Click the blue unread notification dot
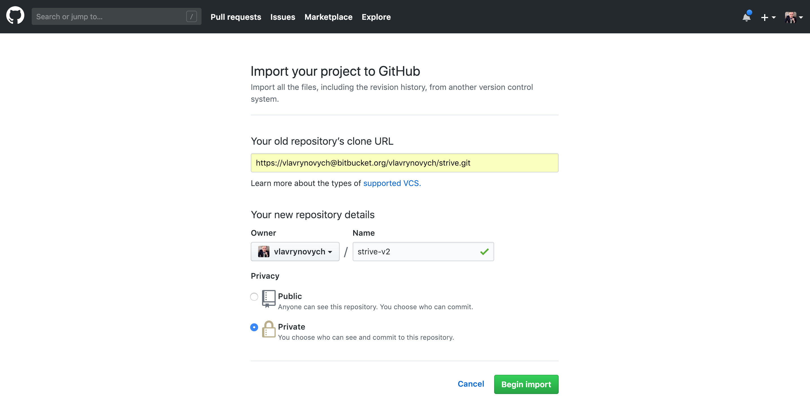This screenshot has height=407, width=810. click(x=749, y=12)
